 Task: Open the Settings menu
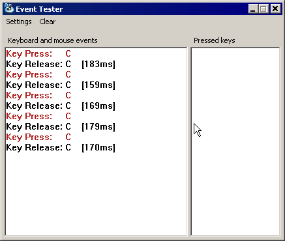[19, 21]
